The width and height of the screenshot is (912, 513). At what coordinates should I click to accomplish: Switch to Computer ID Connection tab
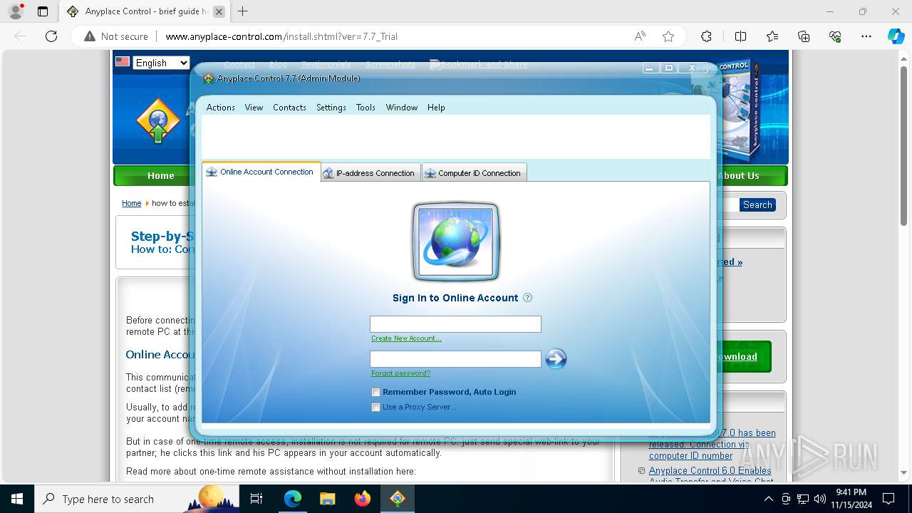[474, 173]
